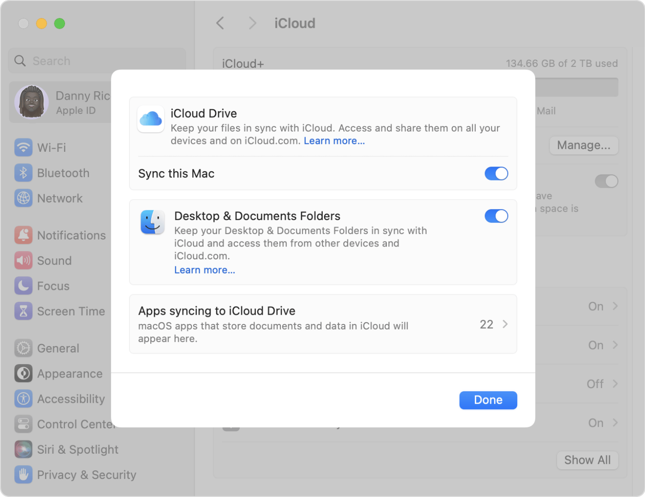This screenshot has width=645, height=497.
Task: Select the Screen Time sidebar icon
Action: pyautogui.click(x=23, y=311)
